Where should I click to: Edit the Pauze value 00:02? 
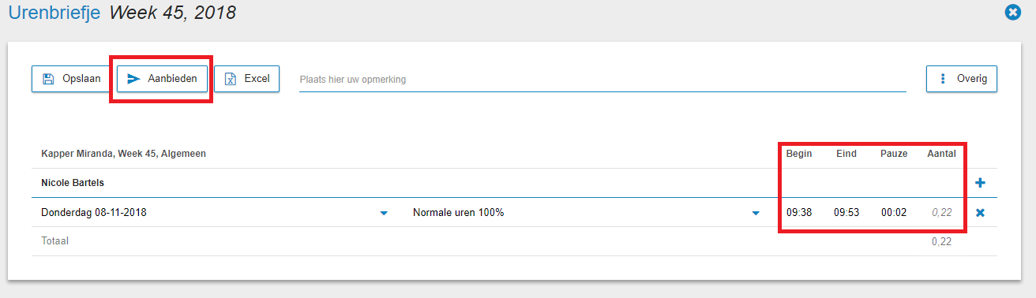click(x=894, y=213)
